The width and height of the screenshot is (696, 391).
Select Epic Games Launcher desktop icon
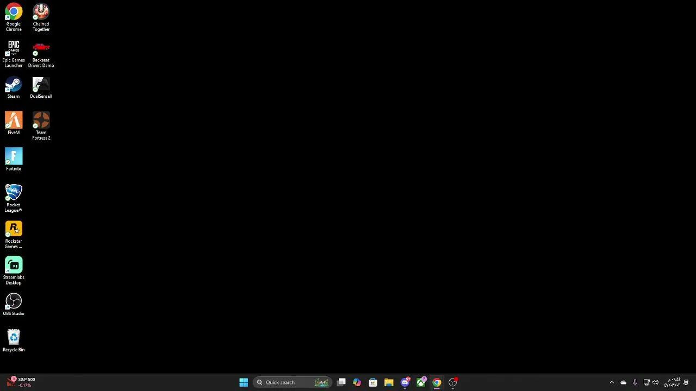point(14,54)
